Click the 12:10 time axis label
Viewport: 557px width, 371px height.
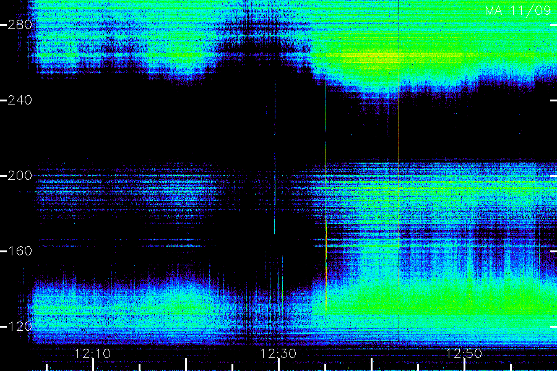pos(93,354)
